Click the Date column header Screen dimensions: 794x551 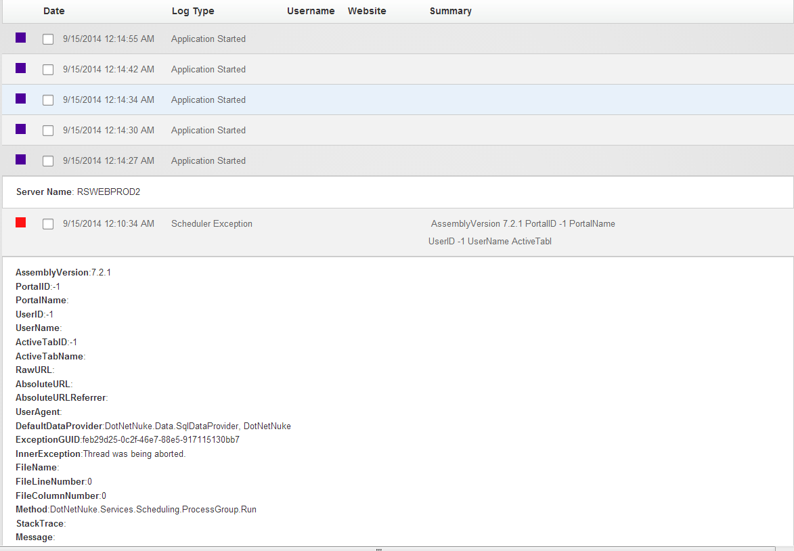click(x=53, y=11)
